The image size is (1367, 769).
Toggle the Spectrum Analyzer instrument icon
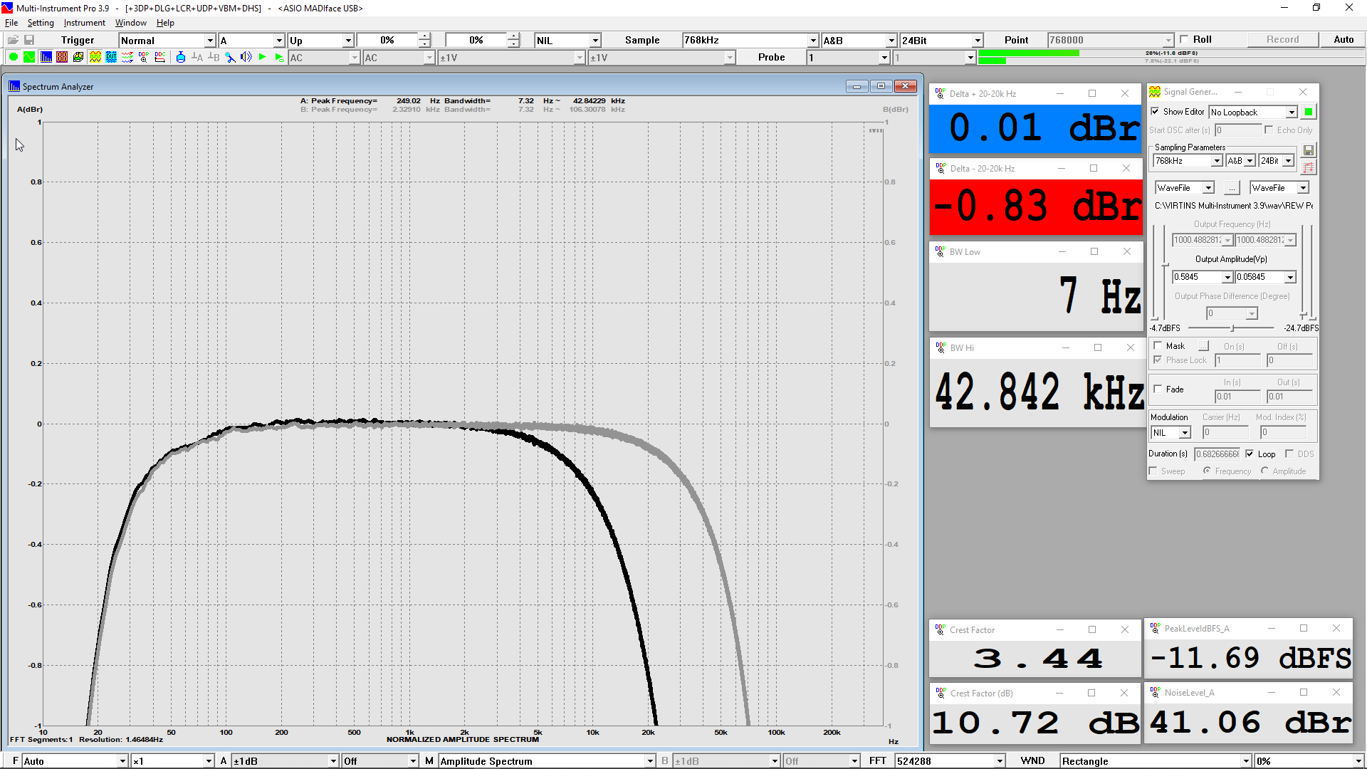point(46,58)
